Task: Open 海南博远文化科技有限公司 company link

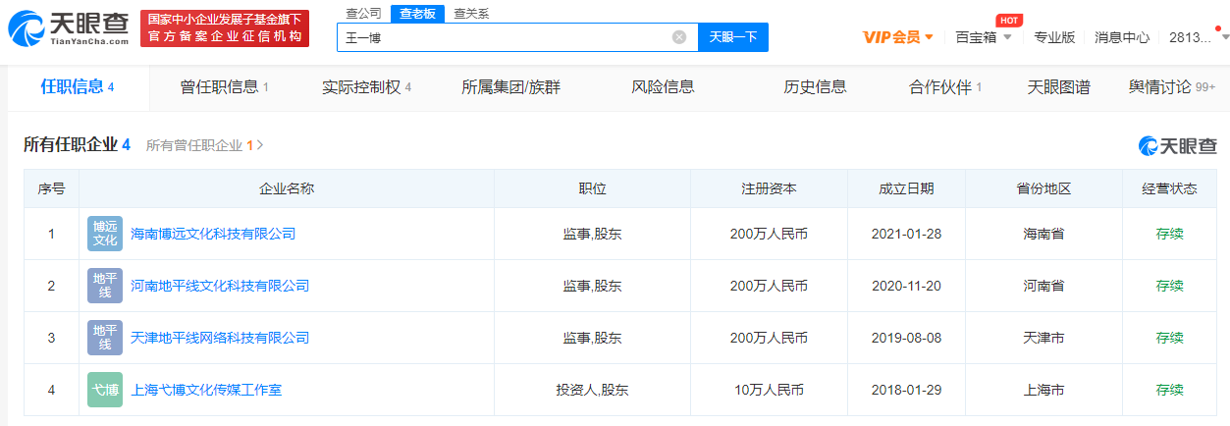Action: [x=213, y=234]
